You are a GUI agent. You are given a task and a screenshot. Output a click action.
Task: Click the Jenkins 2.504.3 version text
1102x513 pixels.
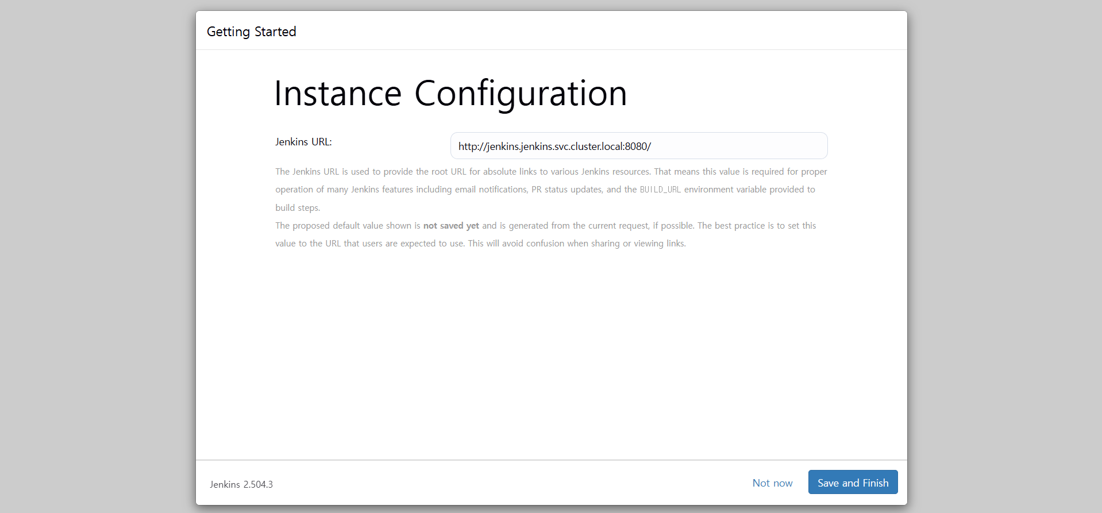tap(241, 484)
